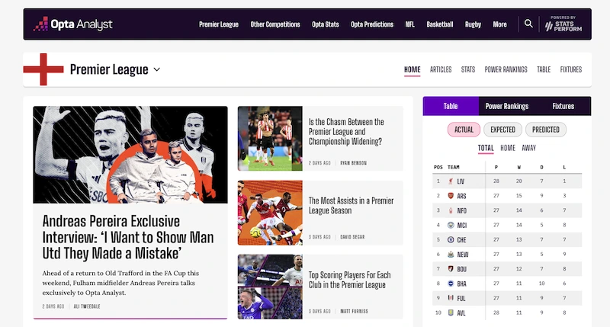Open the Andreas Pereira interview headline
610x327 pixels.
[x=128, y=237]
